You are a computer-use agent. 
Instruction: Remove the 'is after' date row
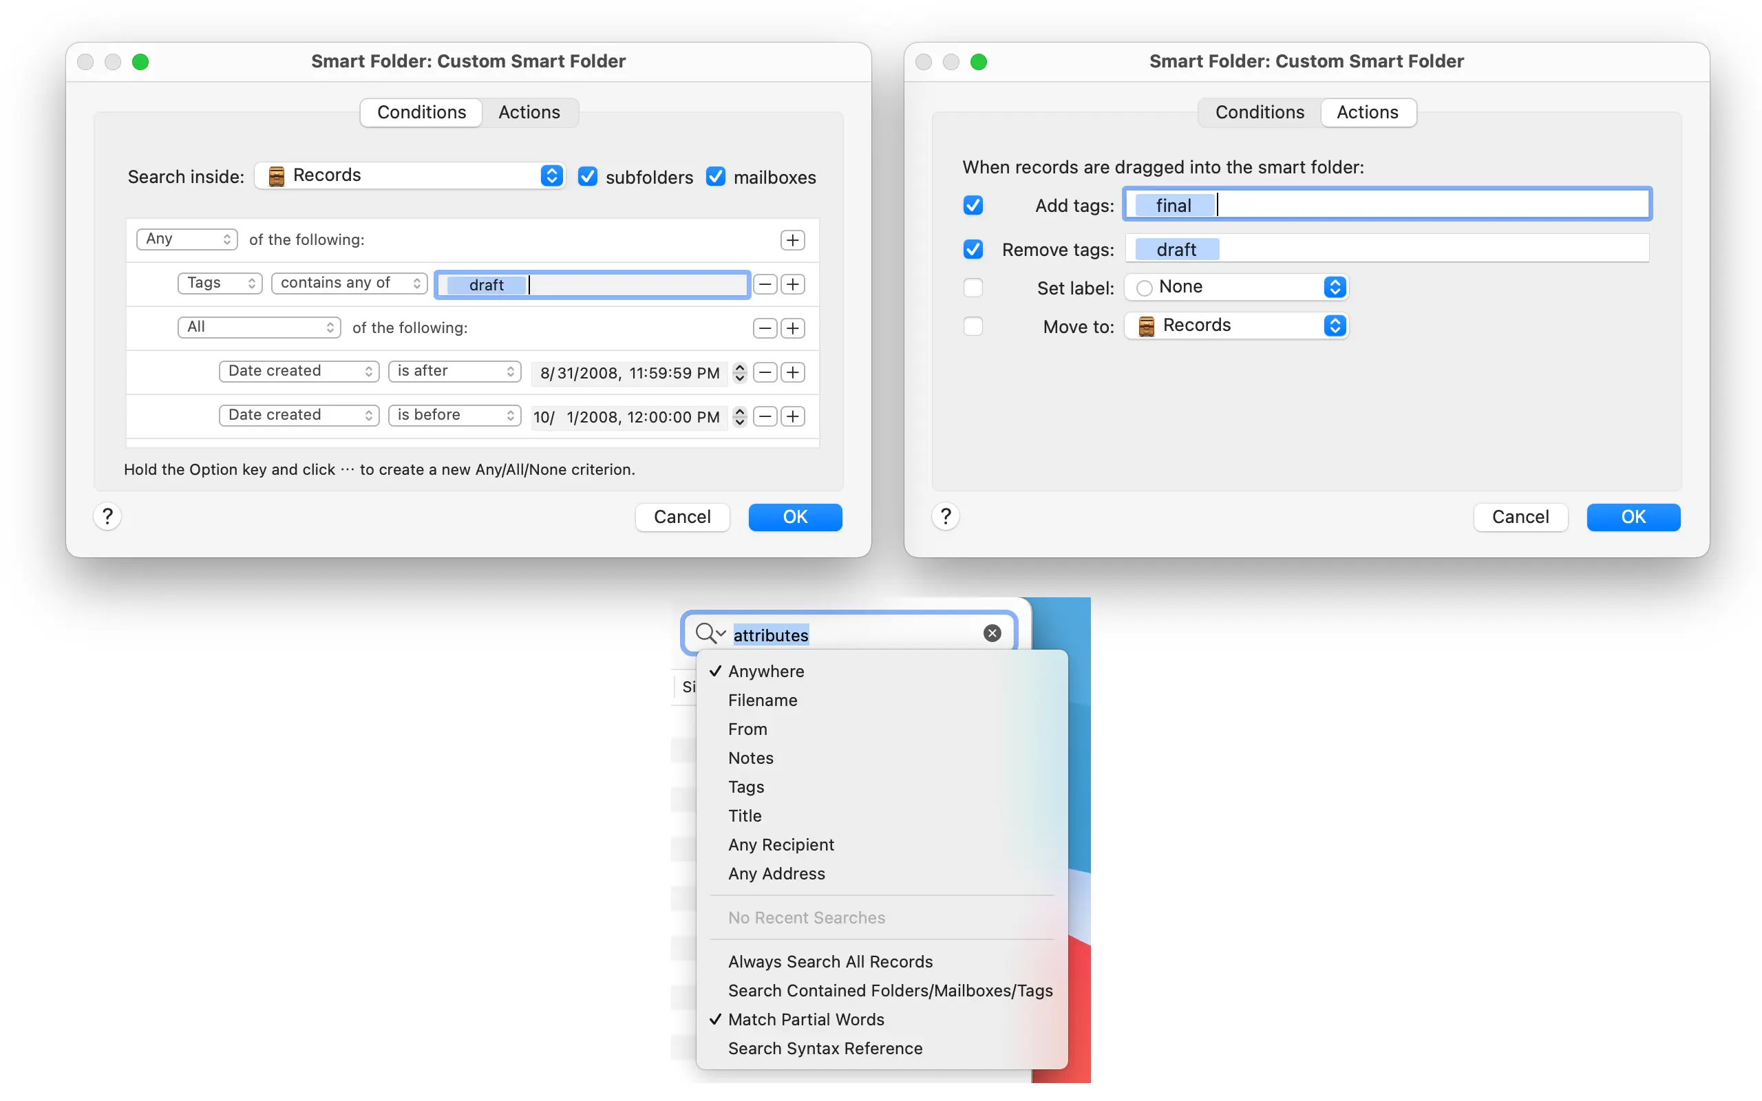[765, 372]
